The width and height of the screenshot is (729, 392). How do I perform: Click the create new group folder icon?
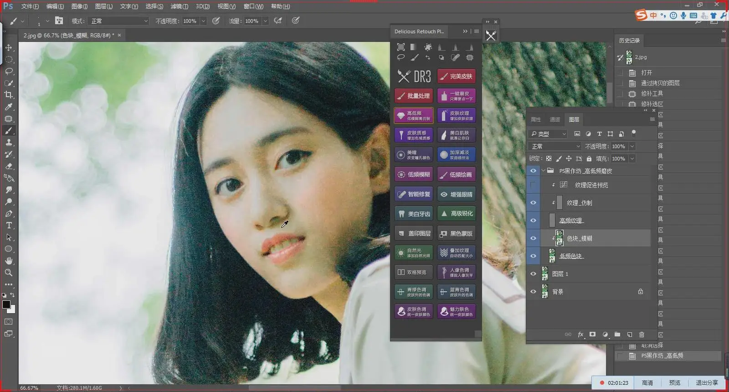pyautogui.click(x=617, y=334)
